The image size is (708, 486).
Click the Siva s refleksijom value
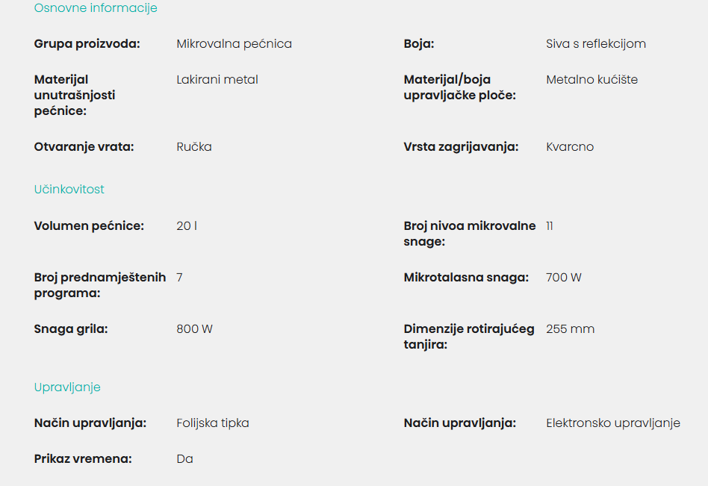(596, 44)
